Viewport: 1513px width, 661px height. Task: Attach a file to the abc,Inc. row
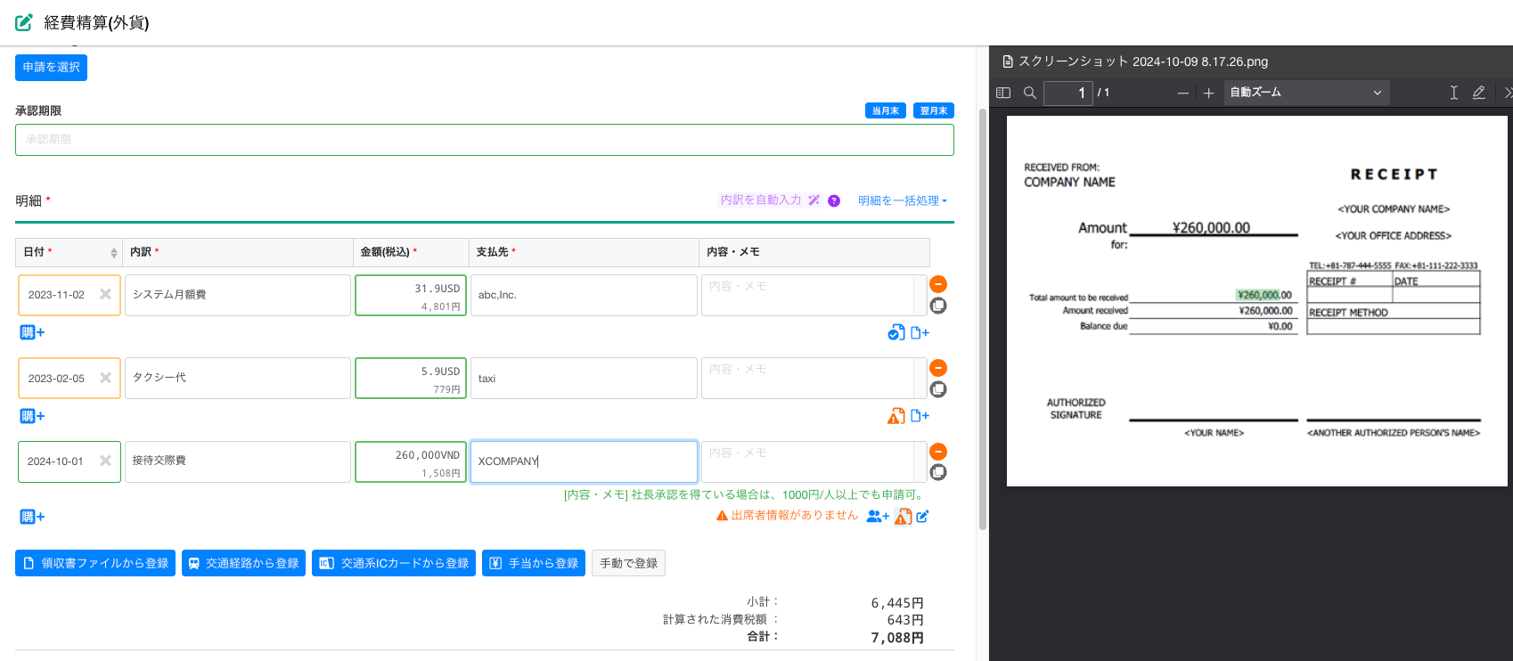click(x=920, y=332)
